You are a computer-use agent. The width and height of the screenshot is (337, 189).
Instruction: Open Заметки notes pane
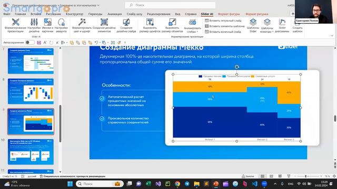pyautogui.click(x=248, y=176)
